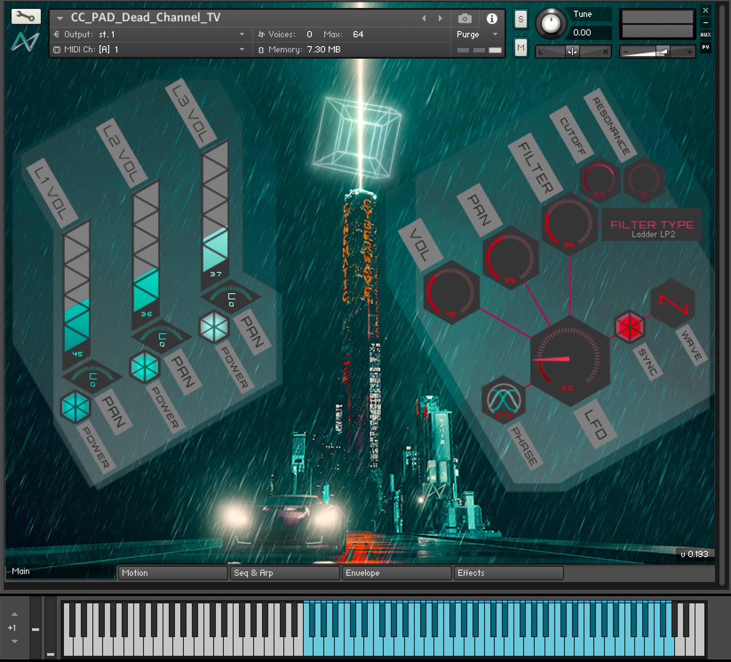Click the Tune knob
The height and width of the screenshot is (662, 731).
551,23
